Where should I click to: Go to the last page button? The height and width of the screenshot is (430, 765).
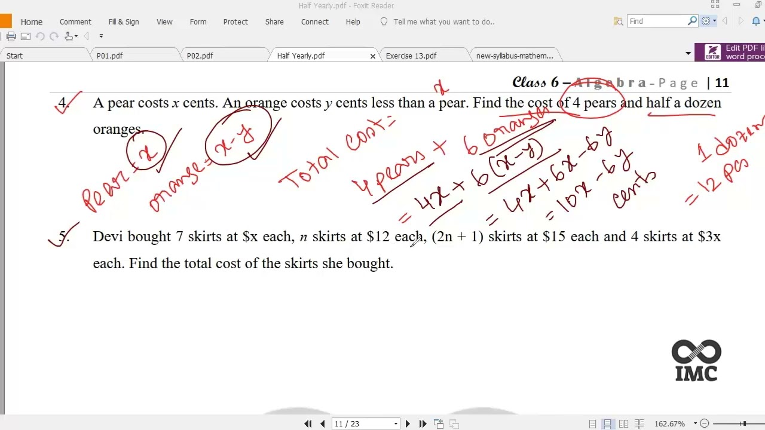423,423
